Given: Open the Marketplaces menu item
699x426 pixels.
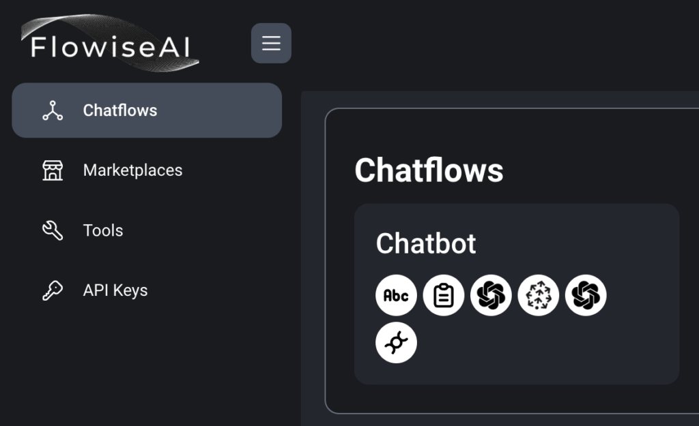Looking at the screenshot, I should (x=132, y=170).
